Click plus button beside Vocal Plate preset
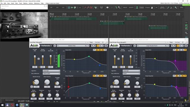 88,42
